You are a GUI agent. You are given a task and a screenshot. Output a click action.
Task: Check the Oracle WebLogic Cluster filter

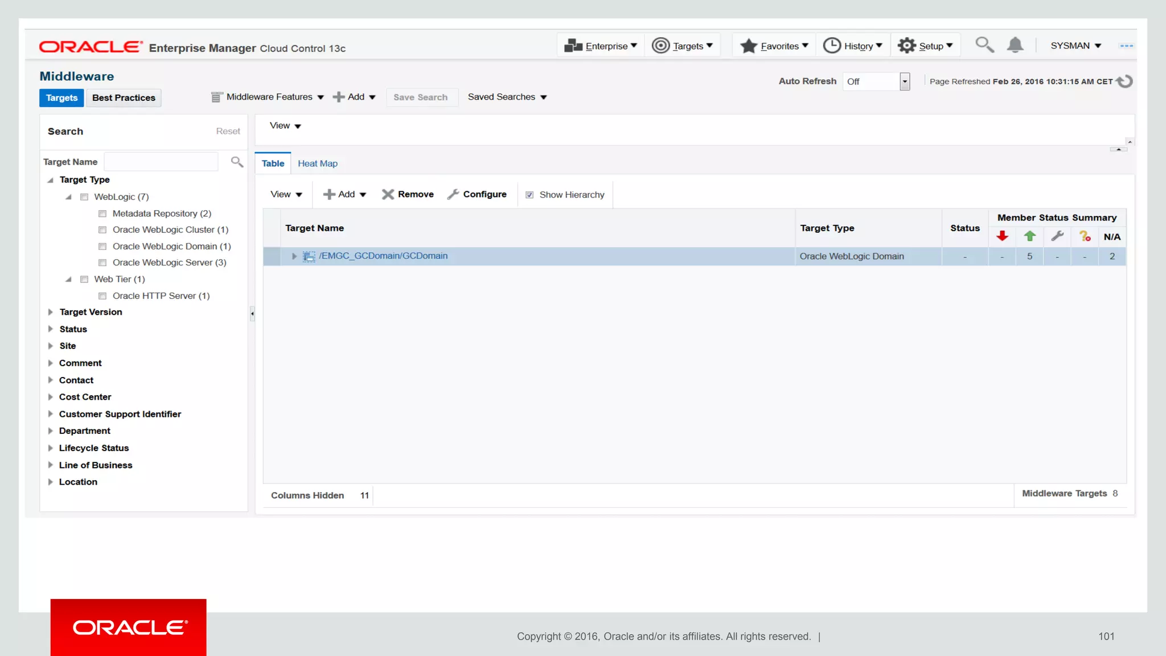pyautogui.click(x=102, y=230)
